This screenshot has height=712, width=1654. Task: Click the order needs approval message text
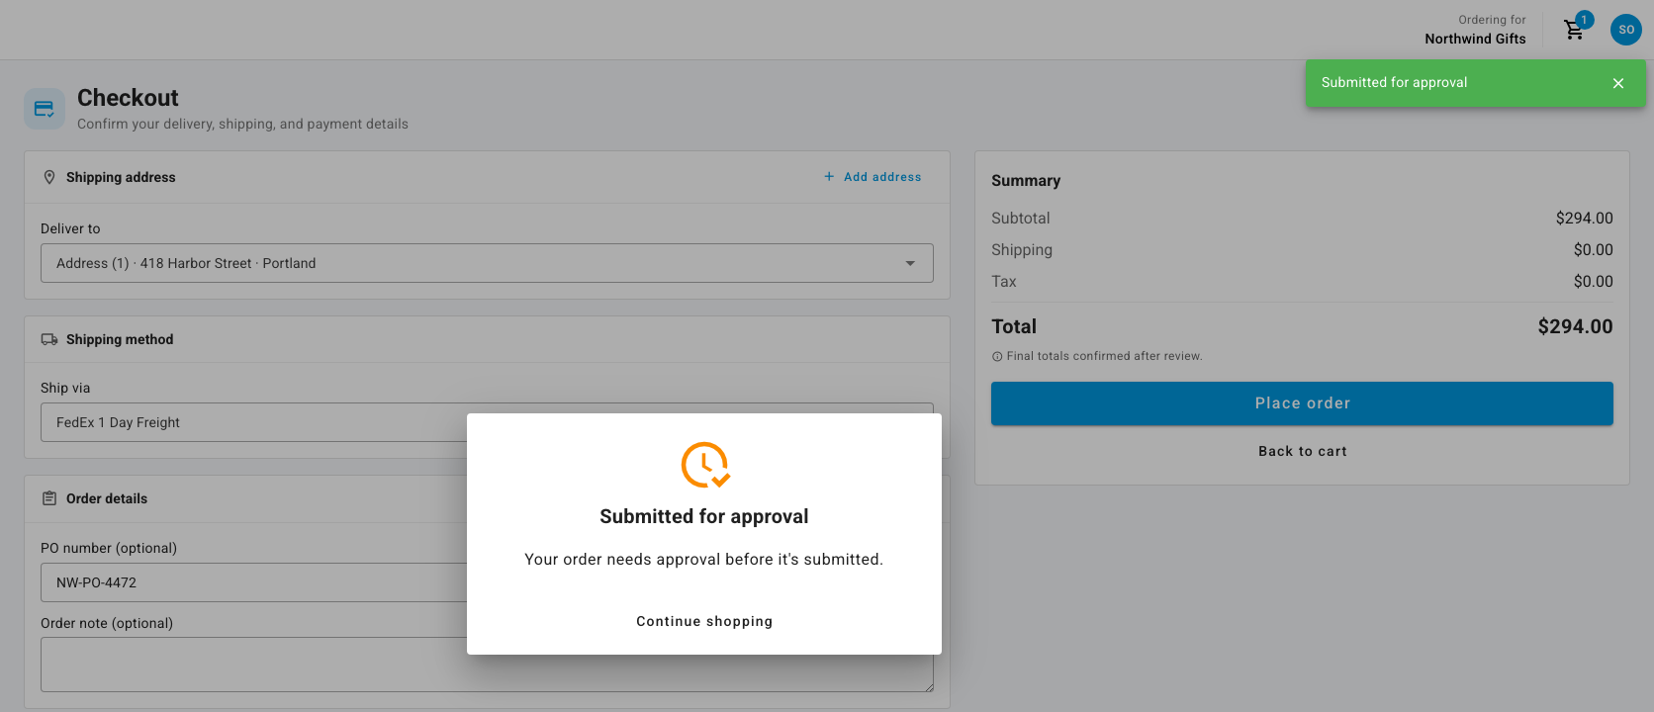pyautogui.click(x=704, y=560)
